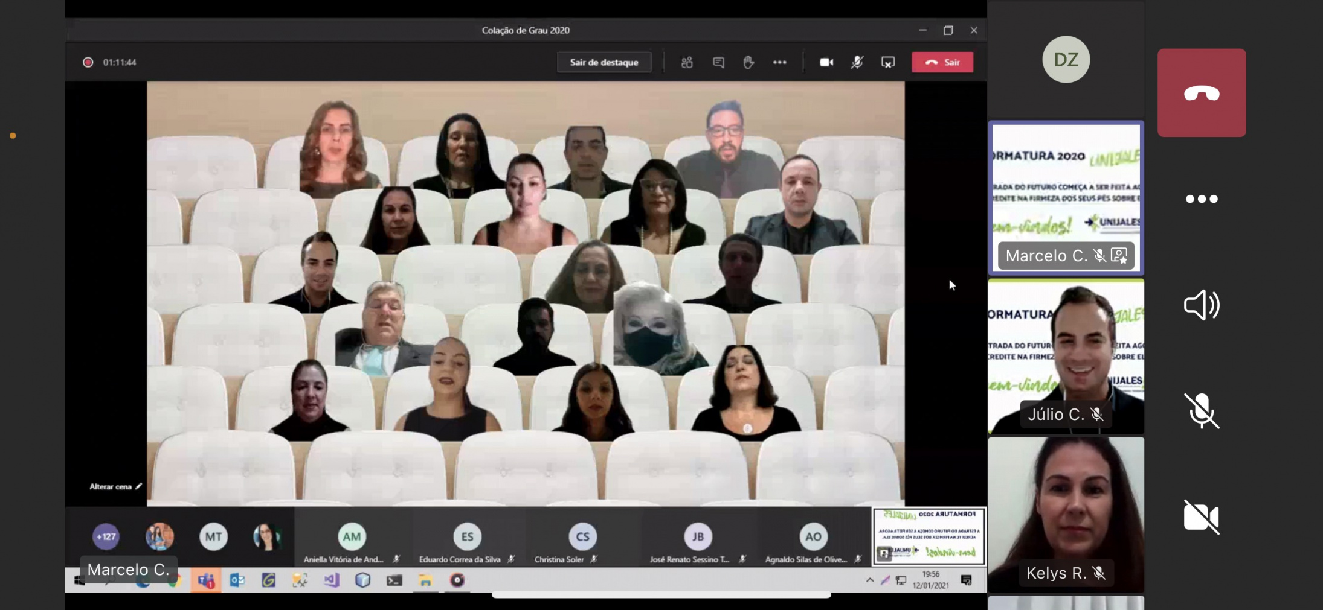Restore down the Teams meeting window
Viewport: 1323px width, 610px height.
pos(948,30)
